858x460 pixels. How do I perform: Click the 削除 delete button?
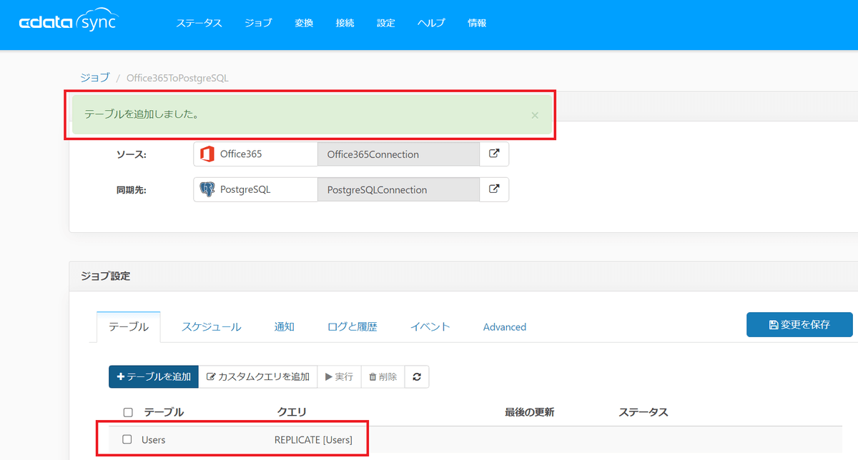coord(383,376)
